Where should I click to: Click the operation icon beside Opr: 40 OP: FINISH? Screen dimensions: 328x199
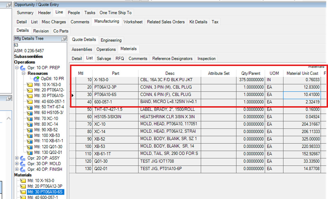point(23,169)
